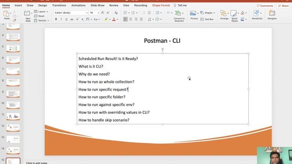
Task: Open the text columns options
Action: coord(169,13)
